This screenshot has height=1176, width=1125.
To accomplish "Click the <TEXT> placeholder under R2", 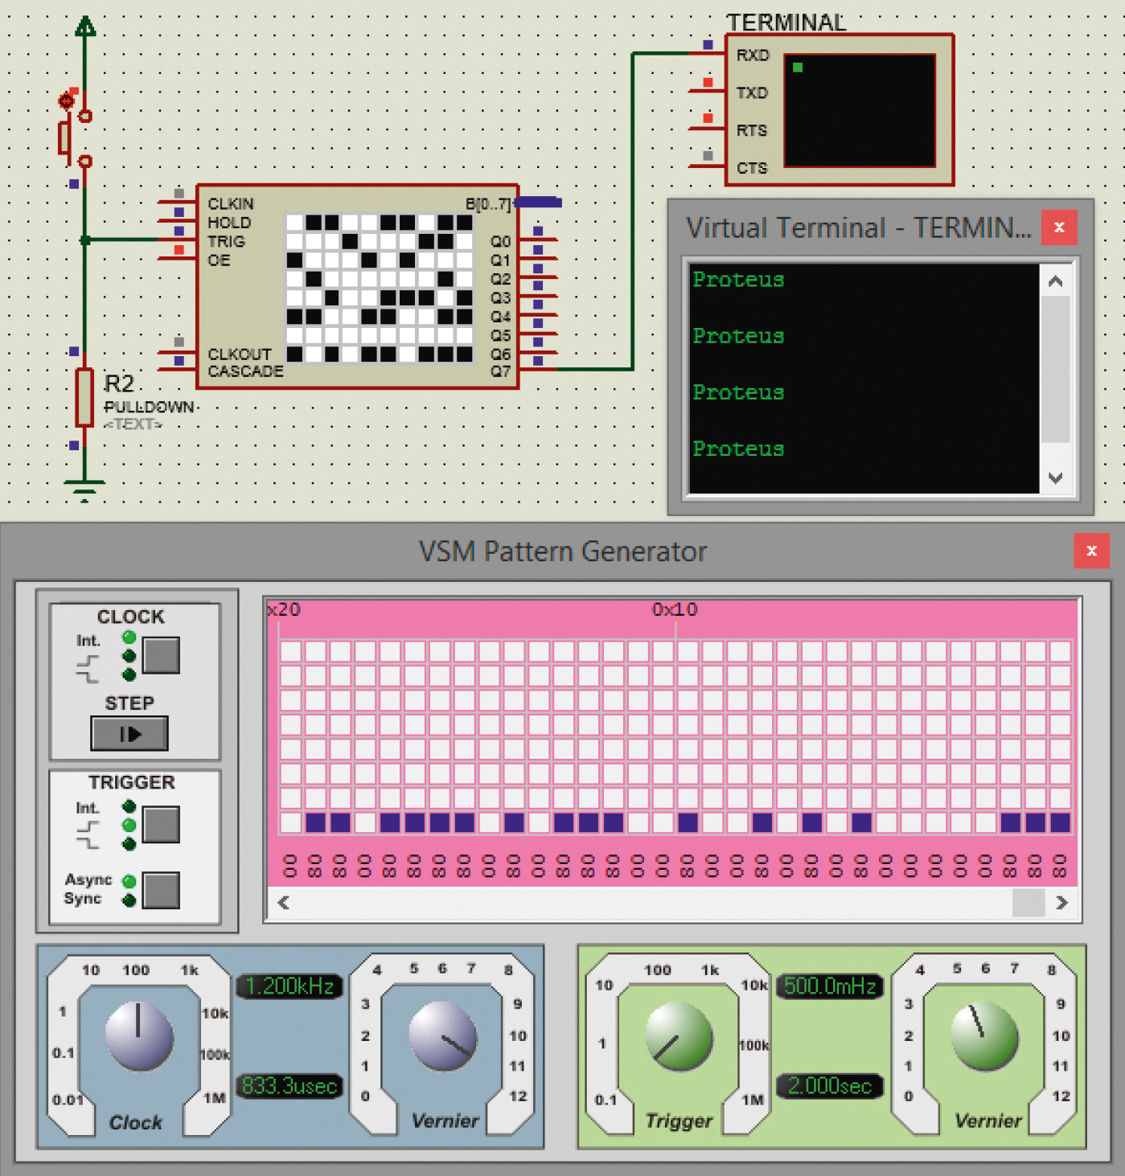I will coord(133,424).
